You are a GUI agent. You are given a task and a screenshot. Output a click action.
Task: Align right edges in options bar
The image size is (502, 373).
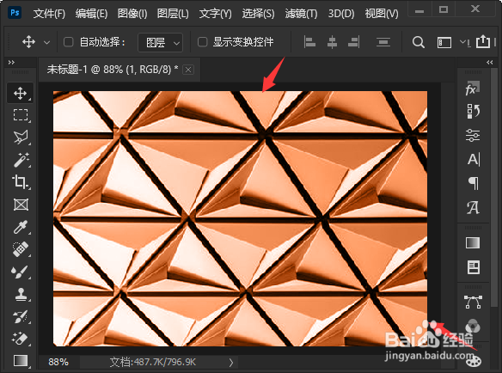354,42
